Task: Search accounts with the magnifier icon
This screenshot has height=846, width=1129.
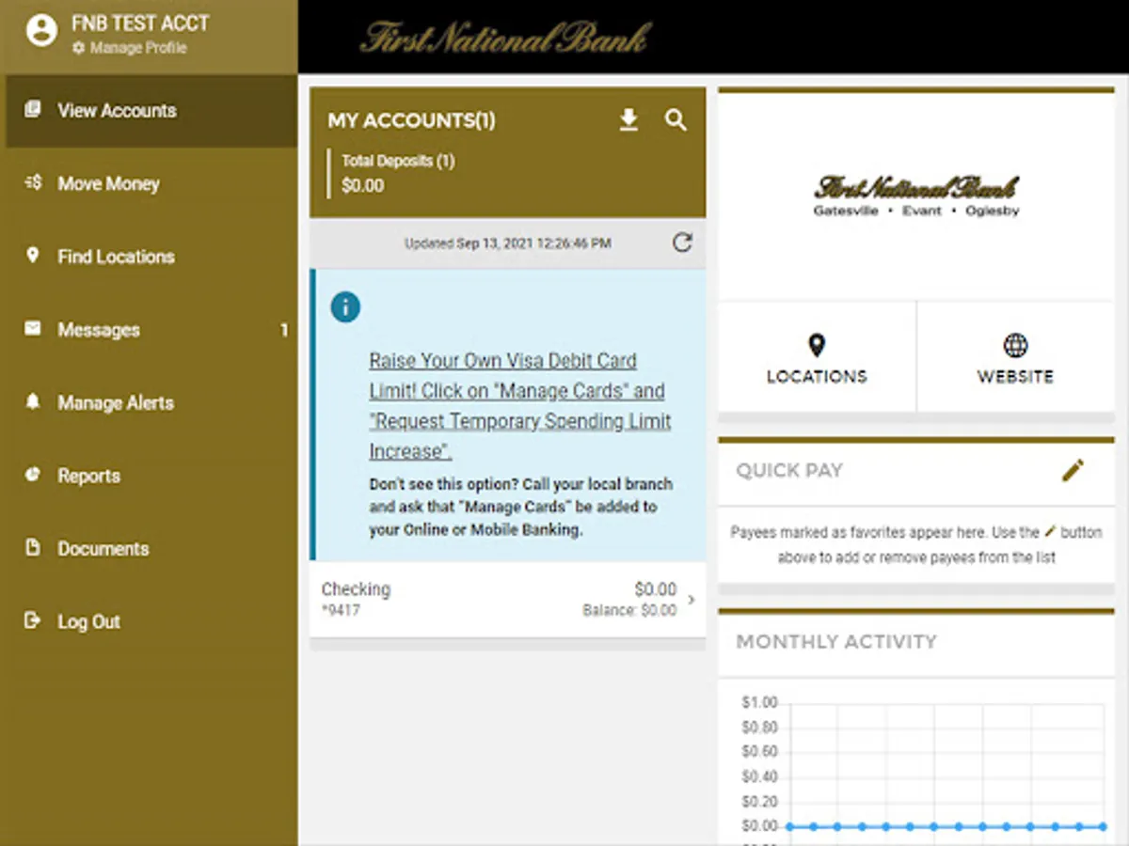Action: click(676, 120)
